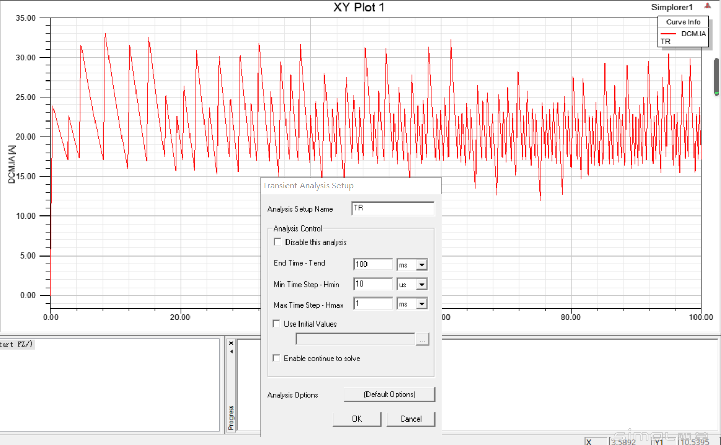Open the Min Time Step unit dropdown
Screen dimensions: 721x445
tap(421, 285)
